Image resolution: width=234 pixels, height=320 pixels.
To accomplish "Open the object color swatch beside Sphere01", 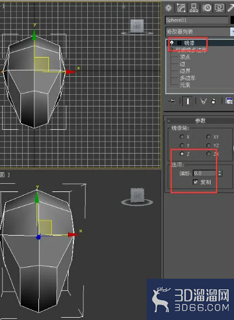I will [232, 20].
